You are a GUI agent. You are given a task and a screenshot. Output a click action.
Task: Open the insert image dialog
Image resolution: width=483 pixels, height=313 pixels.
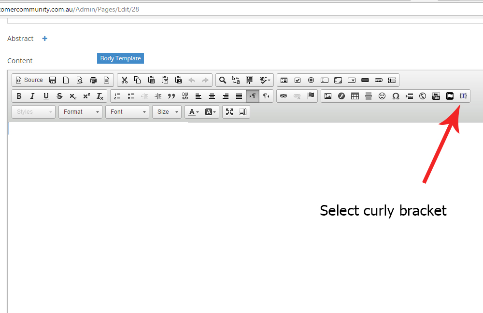pos(328,96)
